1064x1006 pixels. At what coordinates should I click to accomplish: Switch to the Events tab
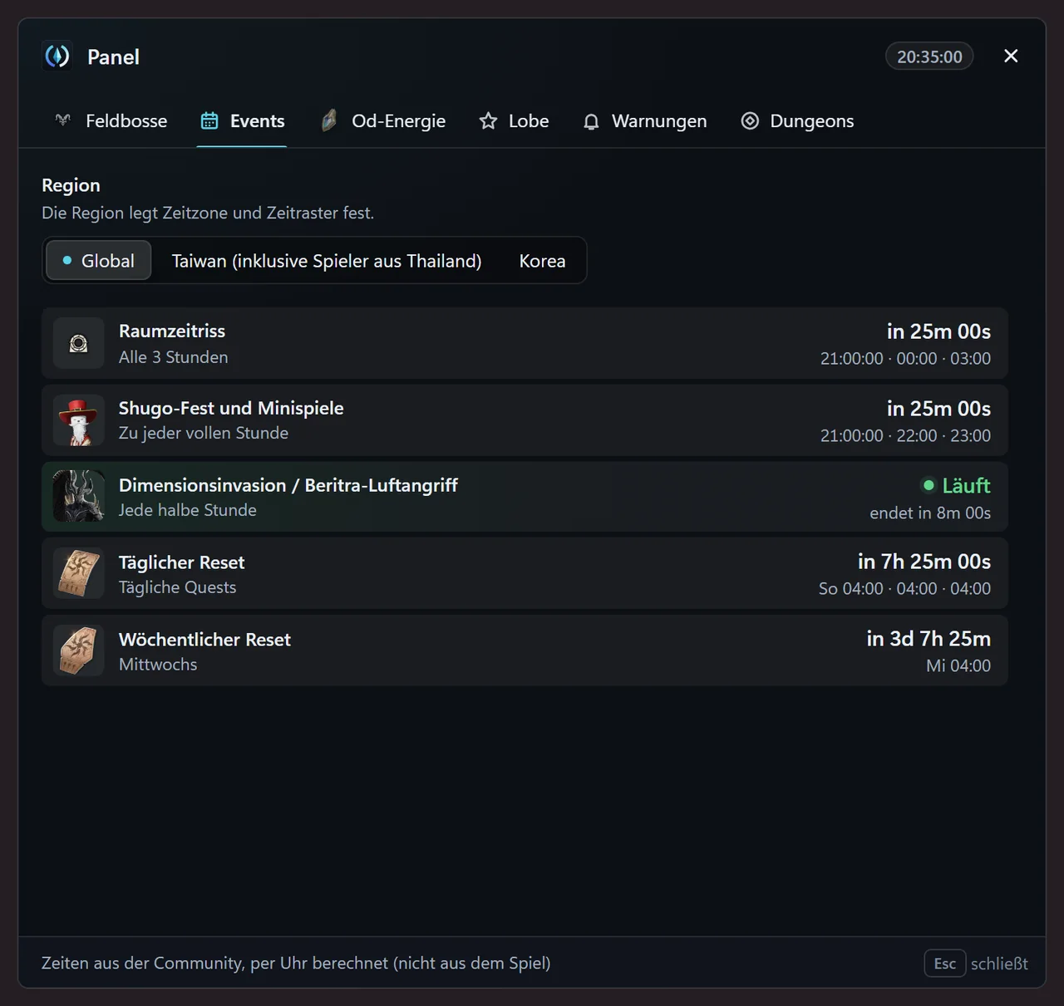click(242, 121)
